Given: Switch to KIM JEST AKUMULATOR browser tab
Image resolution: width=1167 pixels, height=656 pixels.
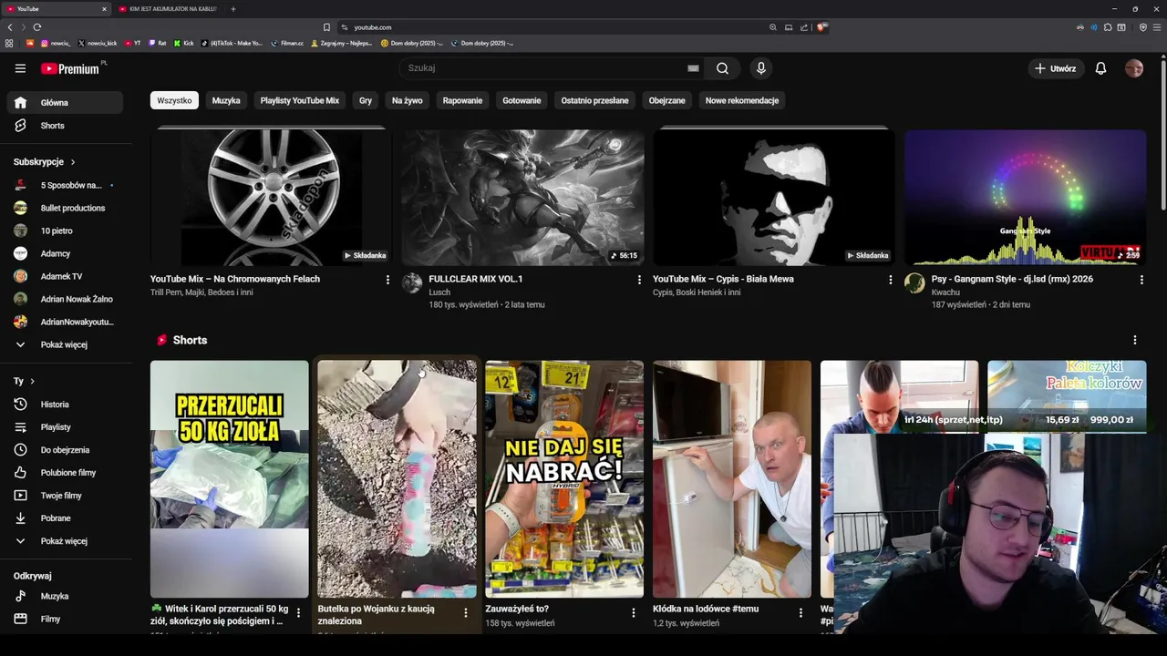Looking at the screenshot, I should [168, 9].
